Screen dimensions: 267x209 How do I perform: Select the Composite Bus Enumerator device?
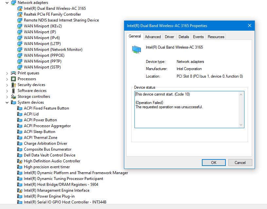[48, 149]
